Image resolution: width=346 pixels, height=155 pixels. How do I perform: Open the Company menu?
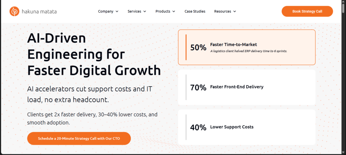pos(105,11)
